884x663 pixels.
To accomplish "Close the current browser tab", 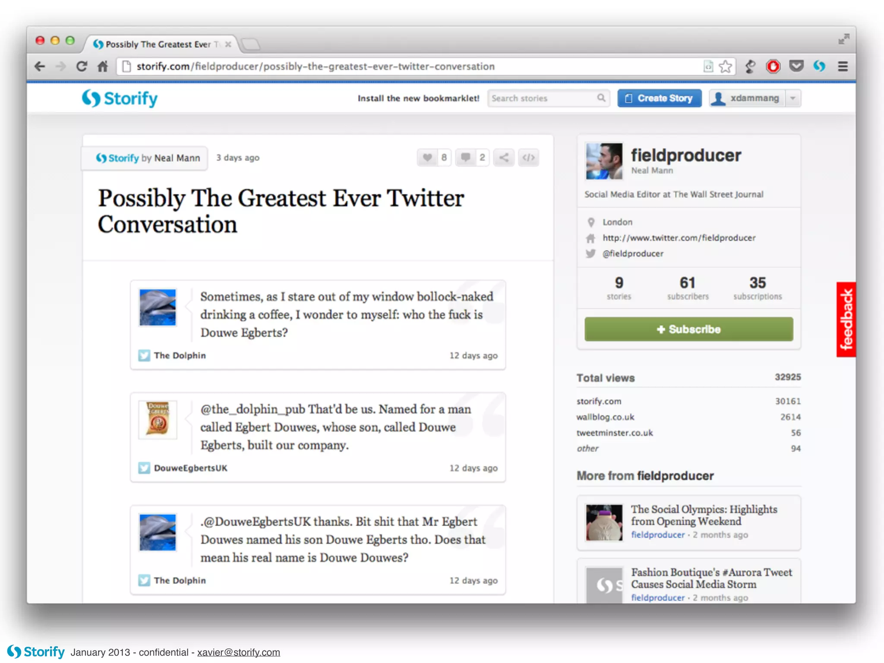I will [x=228, y=44].
